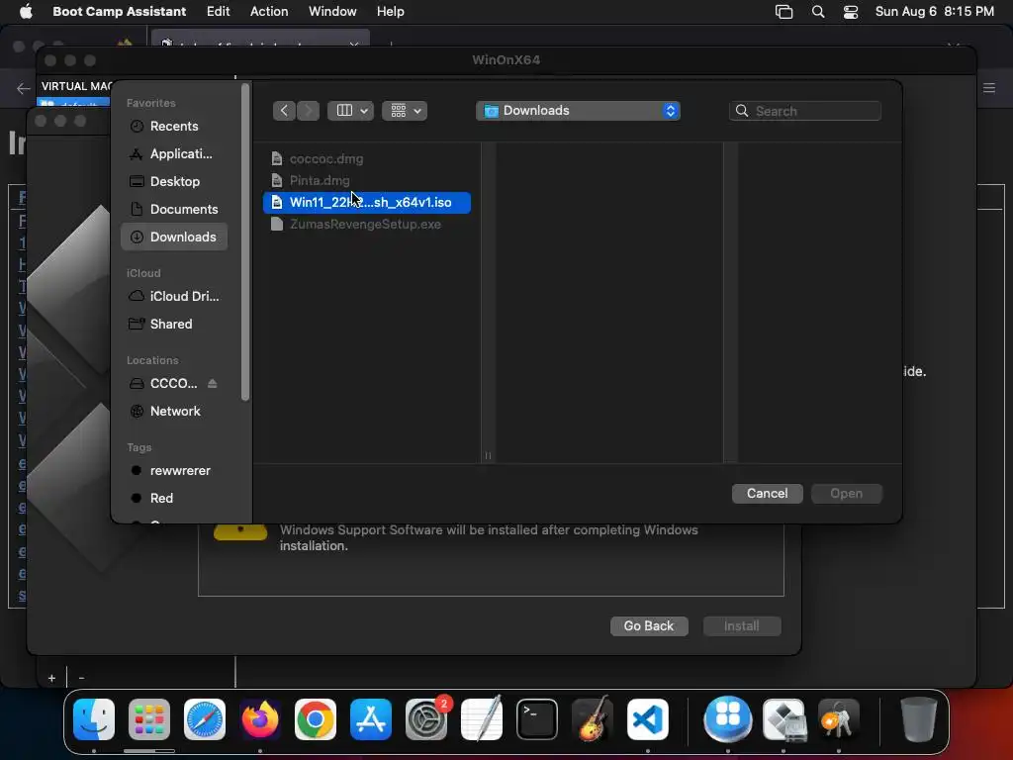
Task: Click Cancel in the file dialog
Action: pos(767,493)
